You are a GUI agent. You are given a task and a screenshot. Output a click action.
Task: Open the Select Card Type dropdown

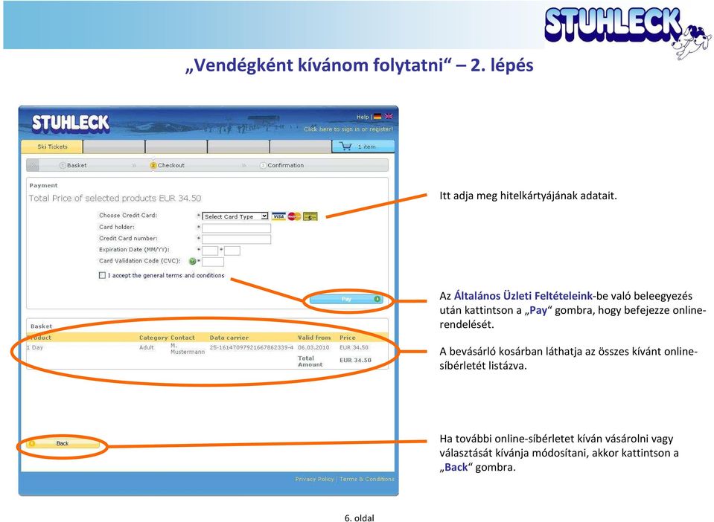pyautogui.click(x=235, y=216)
